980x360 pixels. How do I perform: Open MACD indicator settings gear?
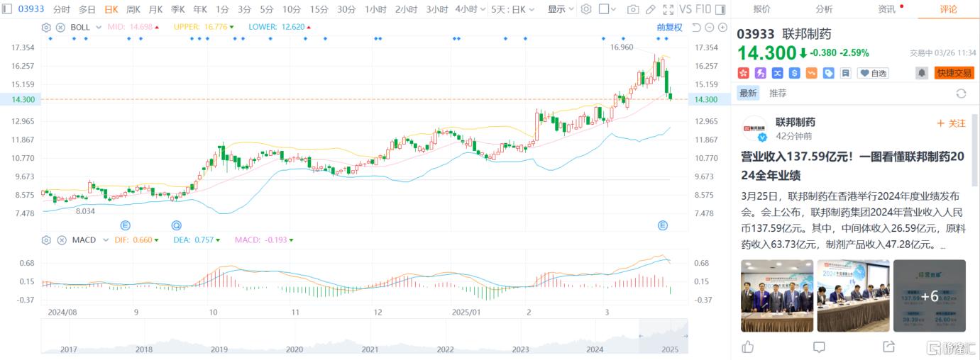[x=46, y=240]
